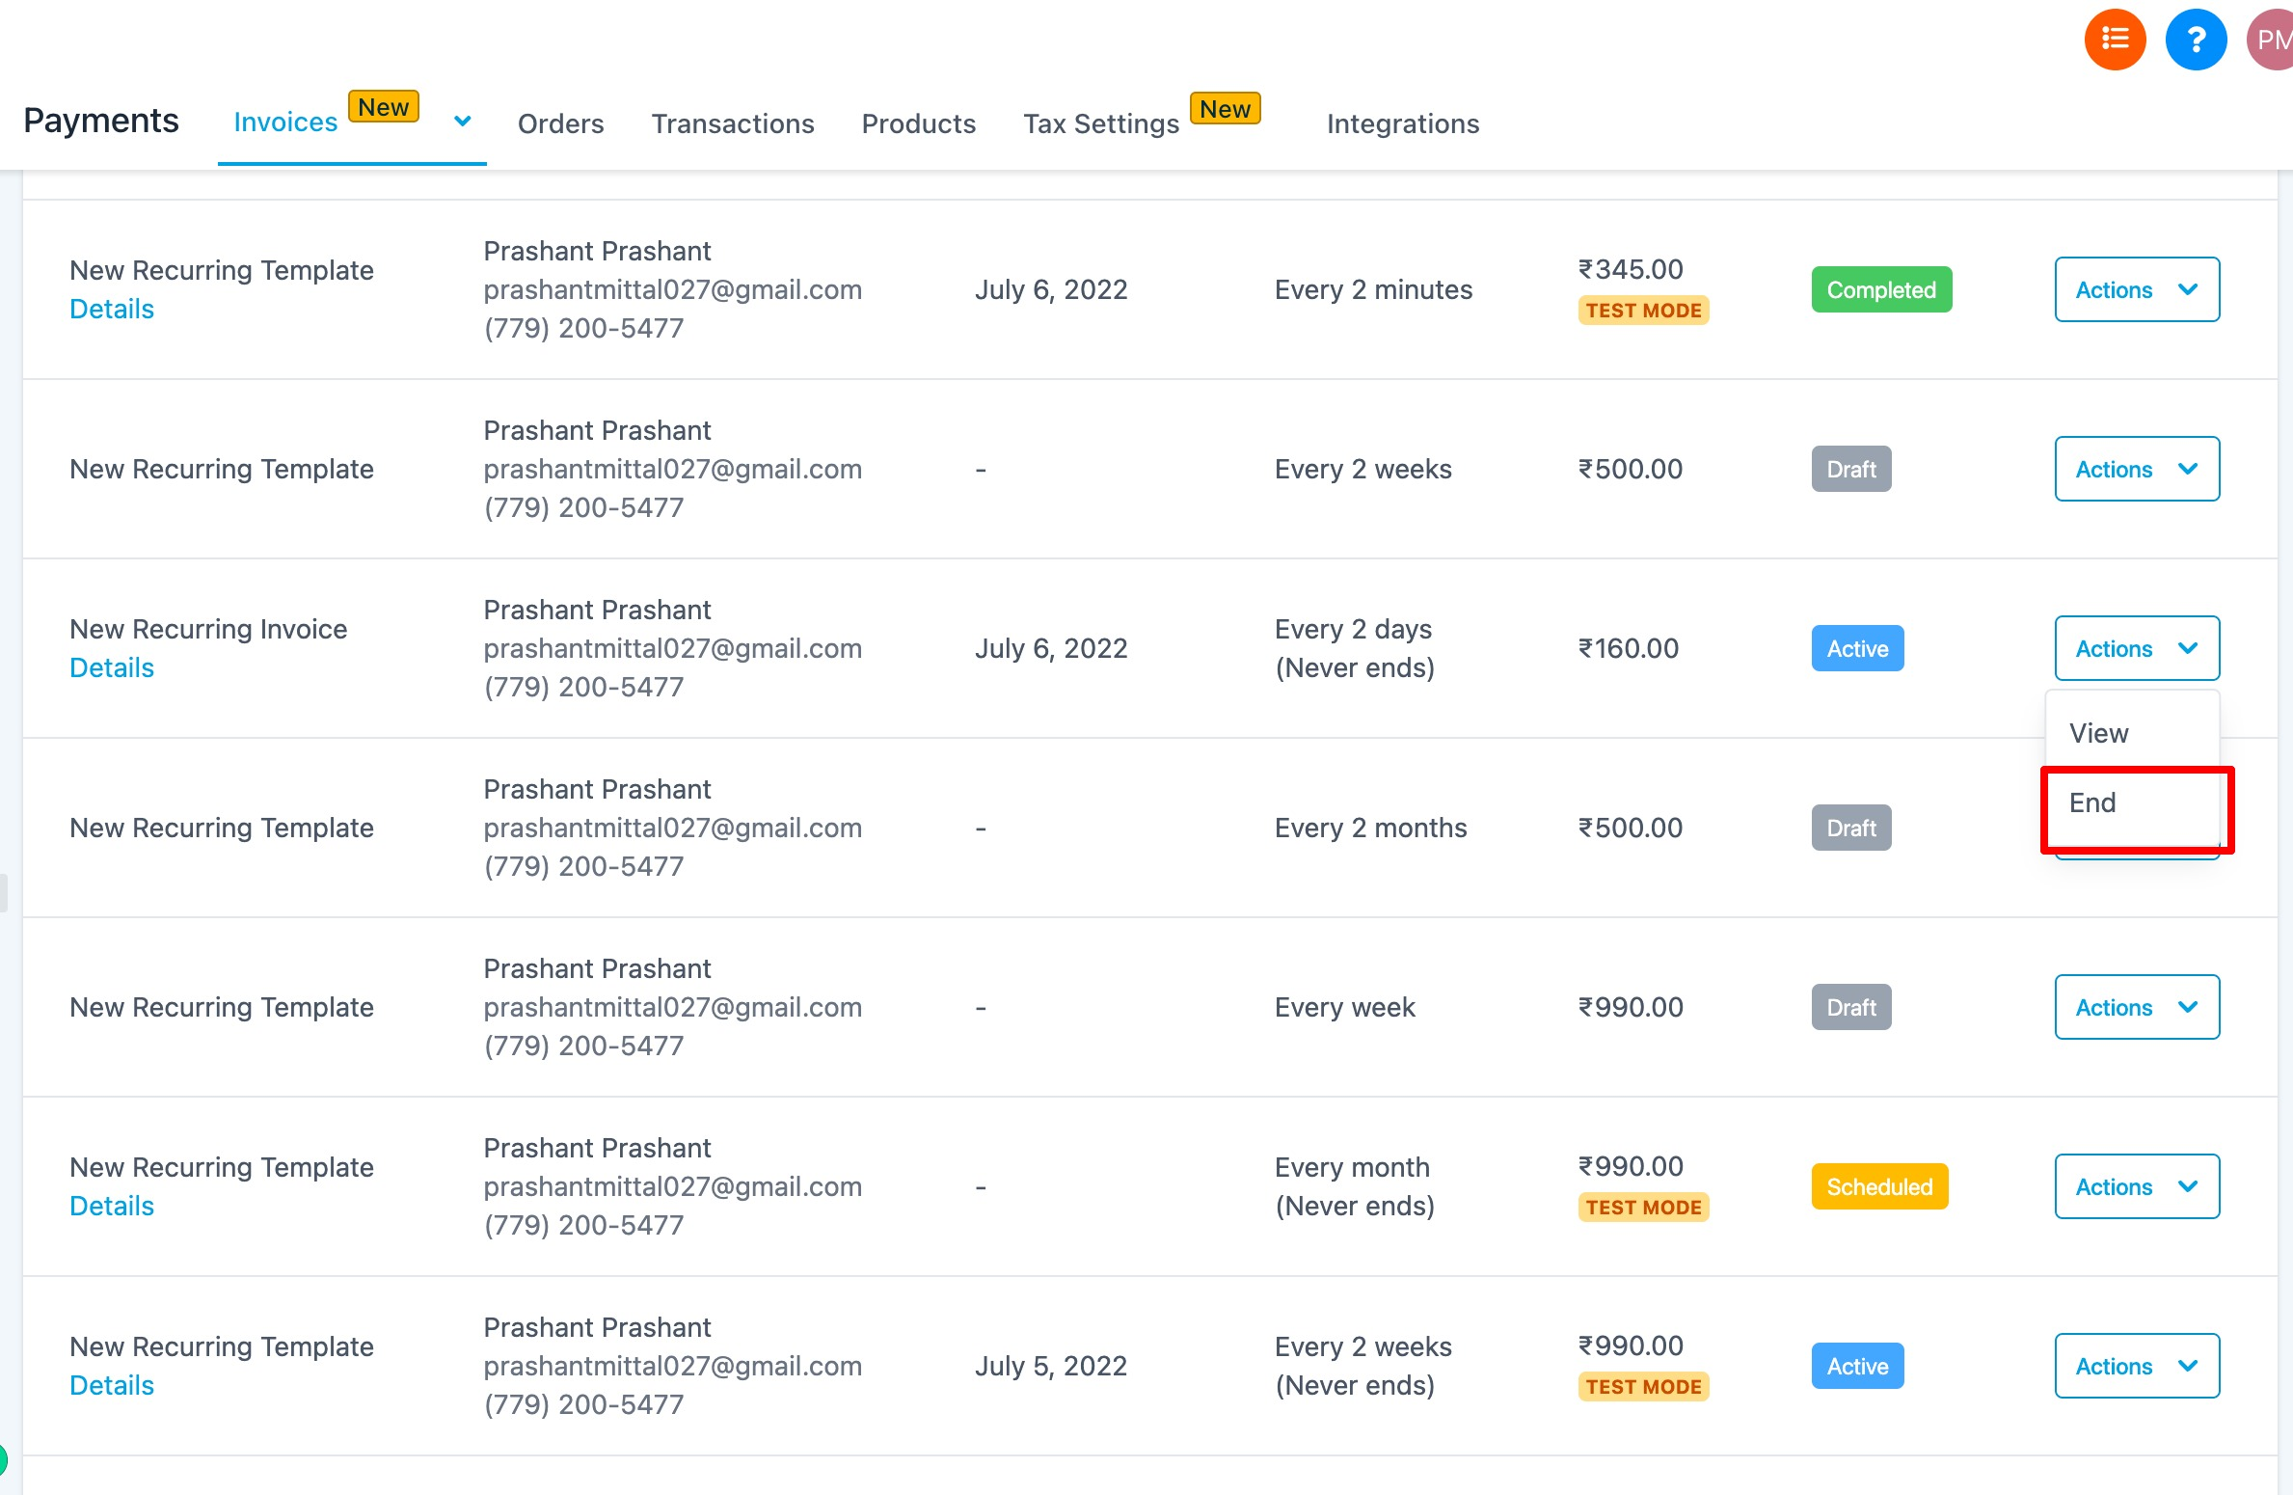This screenshot has width=2293, height=1495.
Task: Open the Products tab
Action: tap(918, 123)
